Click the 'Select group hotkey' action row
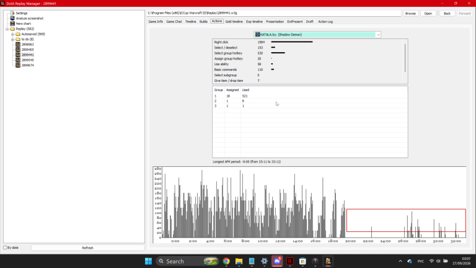Image resolution: width=476 pixels, height=268 pixels. pos(308,53)
